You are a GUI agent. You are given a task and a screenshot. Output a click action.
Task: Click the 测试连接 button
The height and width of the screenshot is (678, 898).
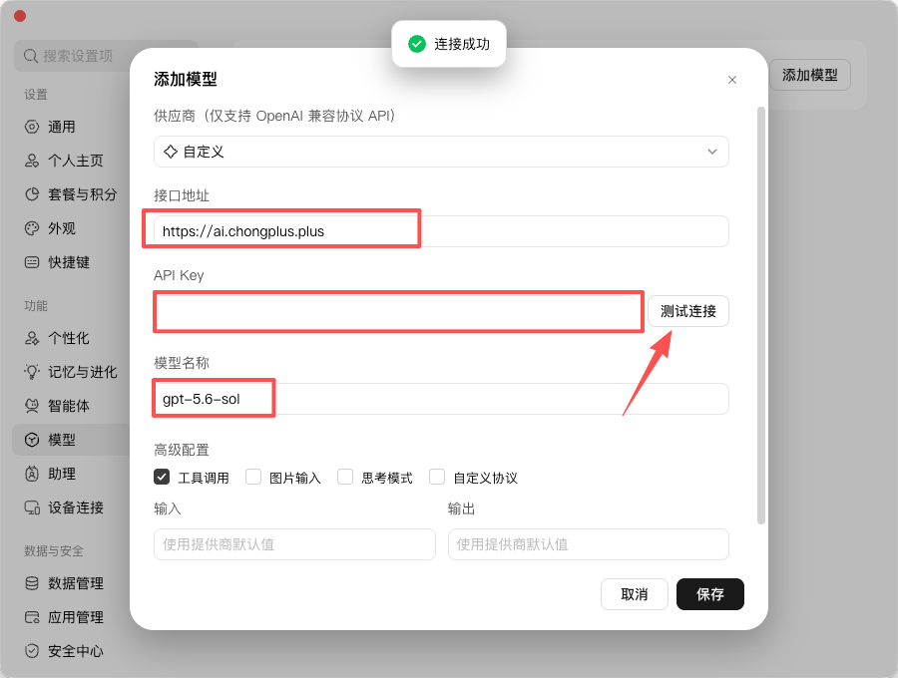[688, 311]
